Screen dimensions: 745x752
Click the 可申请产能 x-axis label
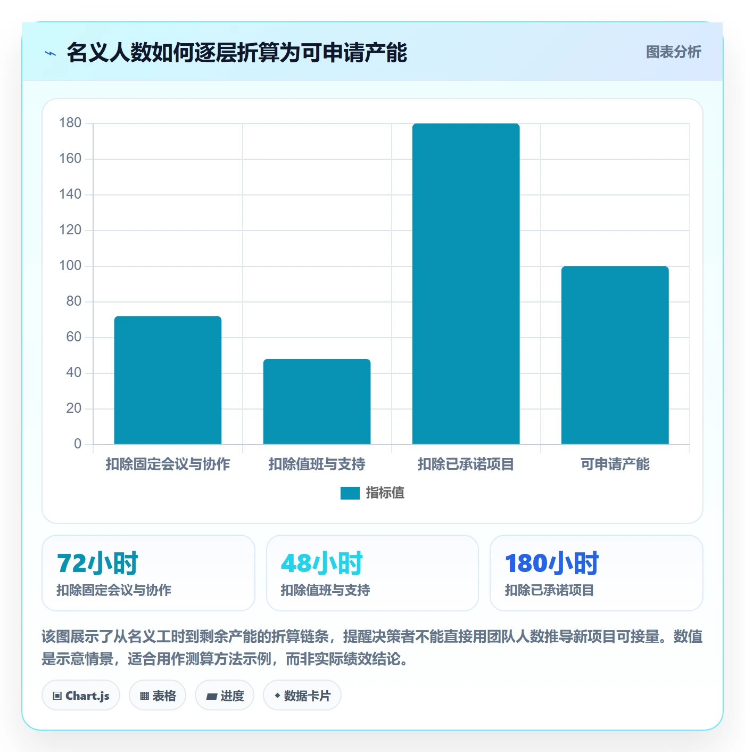615,464
